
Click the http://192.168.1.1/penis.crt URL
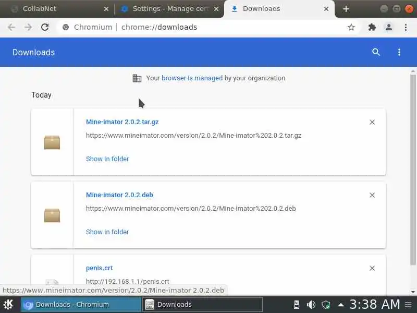[127, 281]
